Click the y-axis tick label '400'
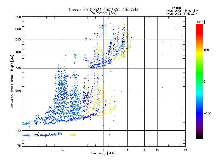Screen dimensions: 218x163 point(18,52)
